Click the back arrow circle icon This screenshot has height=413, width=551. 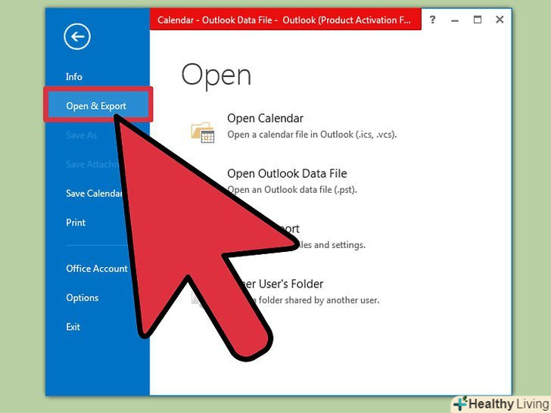click(77, 36)
